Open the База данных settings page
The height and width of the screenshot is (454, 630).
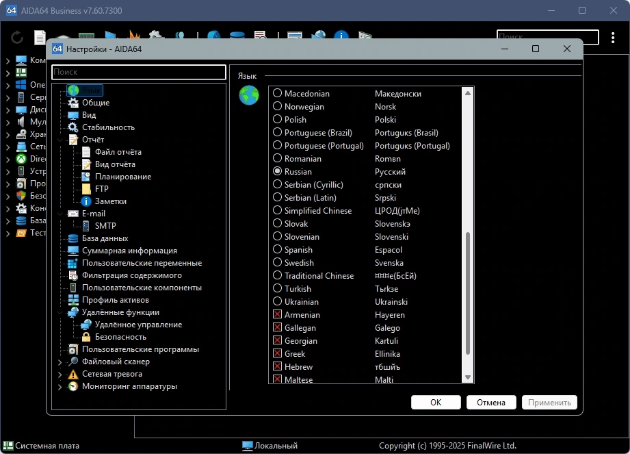[x=105, y=238]
